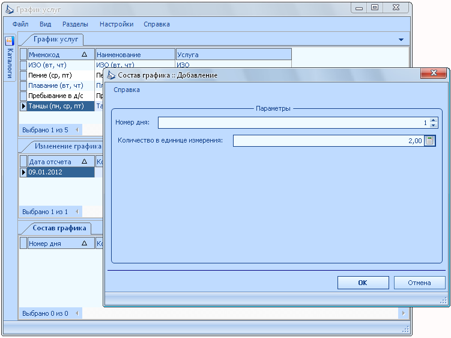Click the Отмена button

click(419, 283)
